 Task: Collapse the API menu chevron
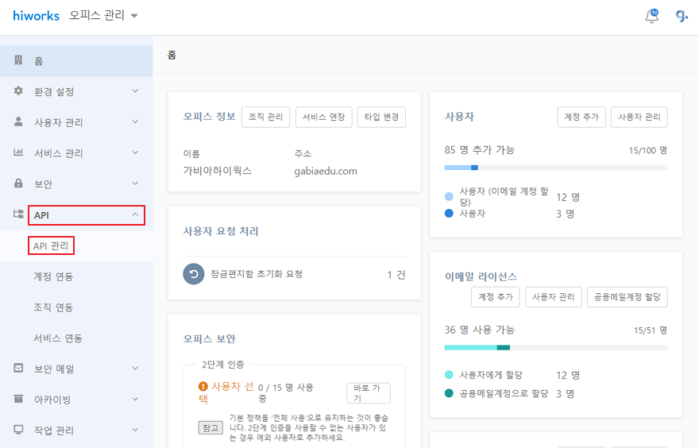tap(135, 214)
